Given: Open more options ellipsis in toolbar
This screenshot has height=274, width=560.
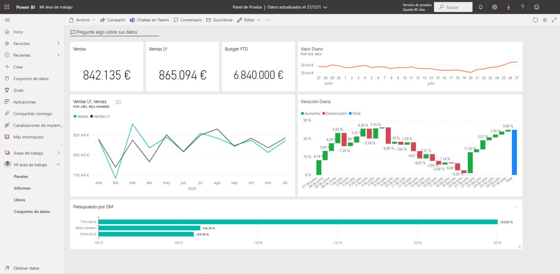Looking at the screenshot, I should tap(268, 20).
